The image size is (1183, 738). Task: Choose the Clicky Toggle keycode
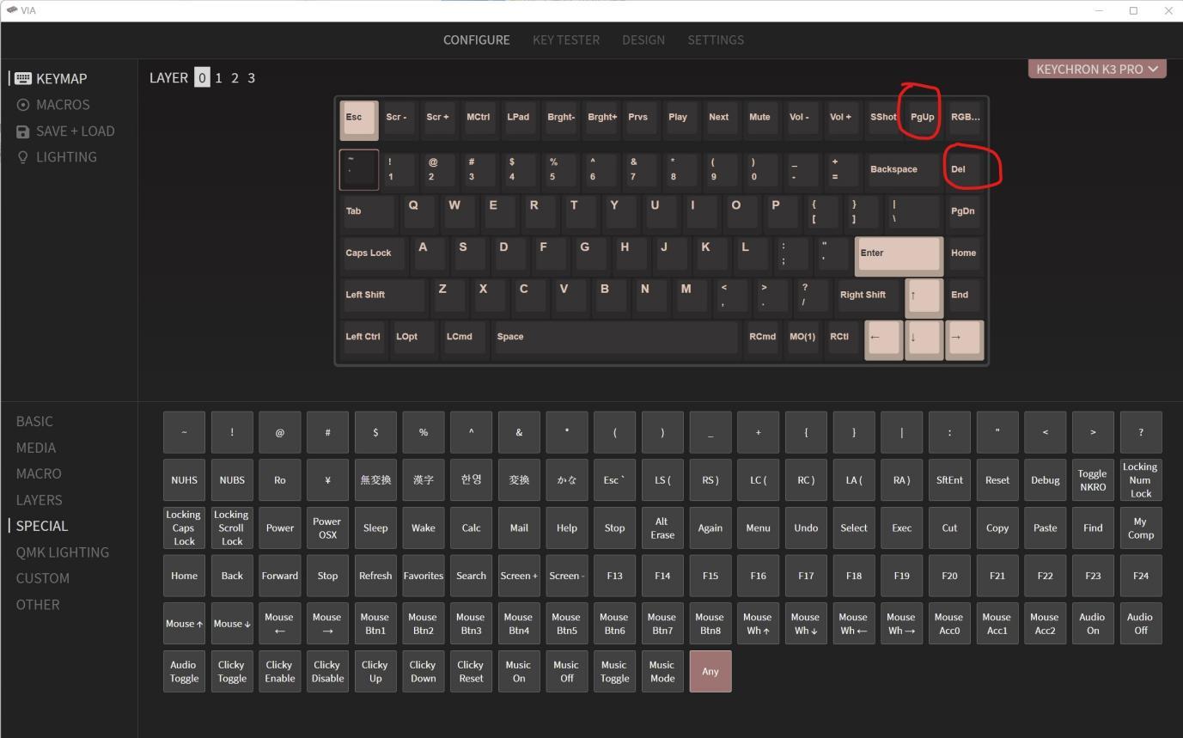232,671
